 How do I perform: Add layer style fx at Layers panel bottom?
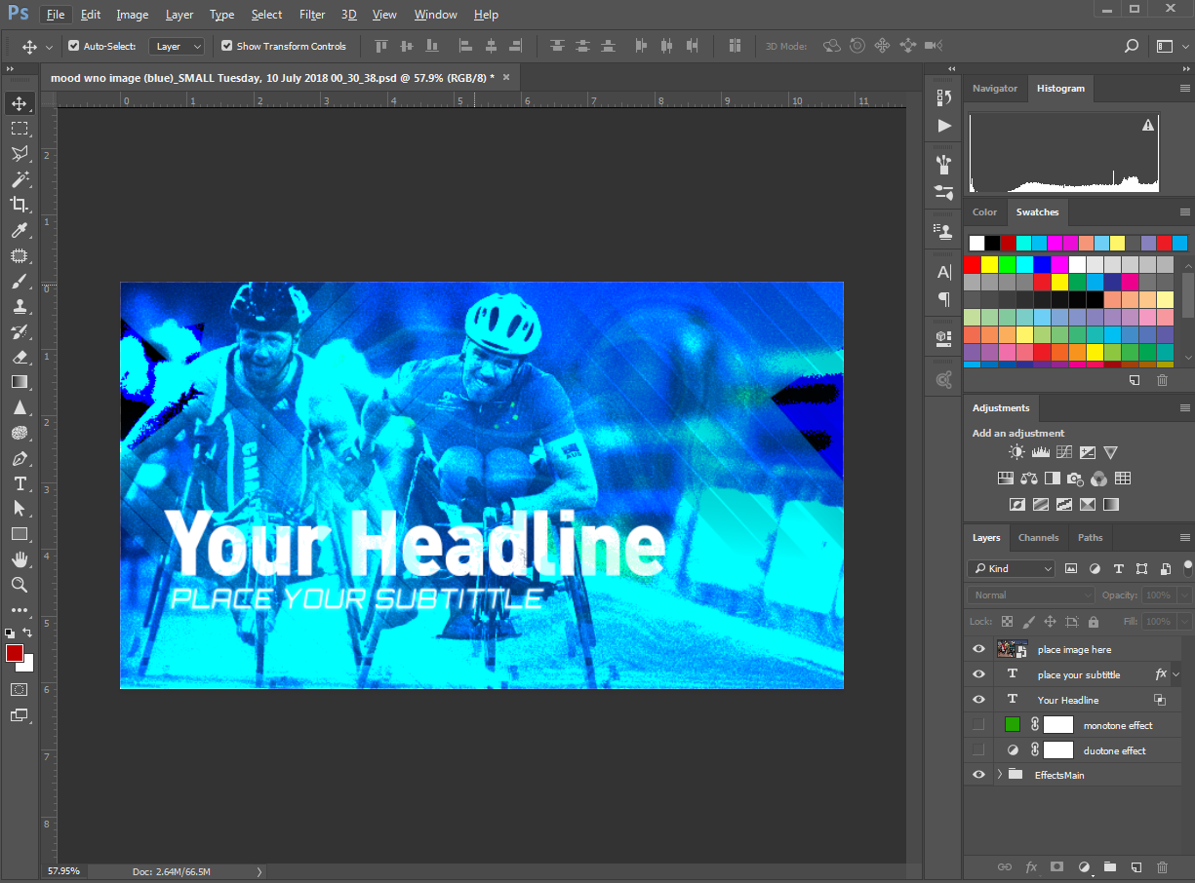pyautogui.click(x=1030, y=866)
